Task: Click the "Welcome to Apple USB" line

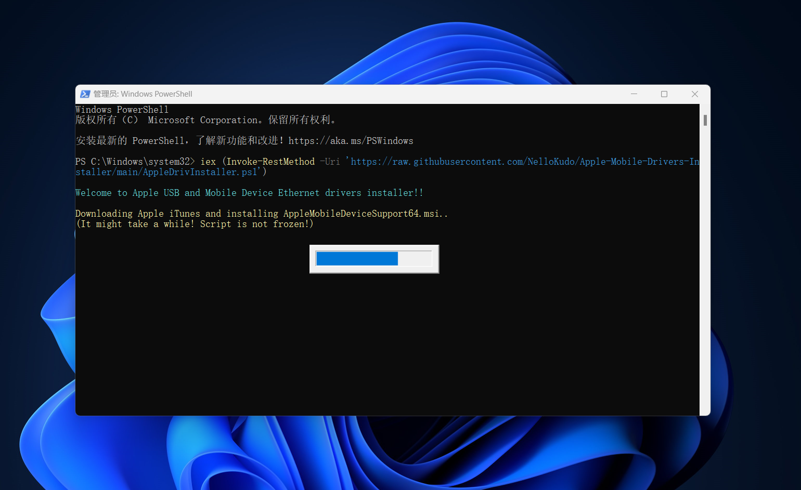Action: pos(249,193)
